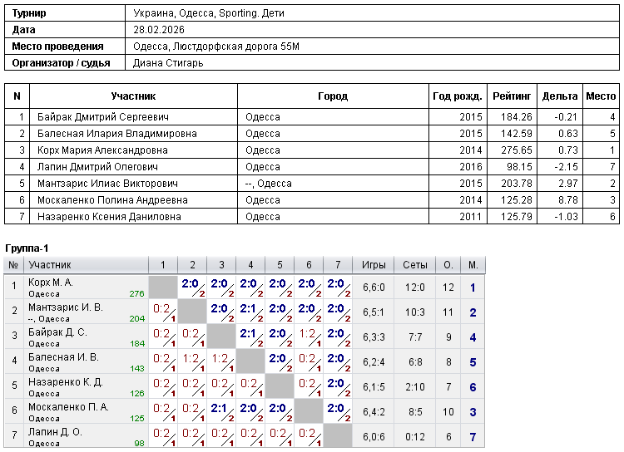
Task: Click the Группа-1 heading
Action: coord(27,248)
